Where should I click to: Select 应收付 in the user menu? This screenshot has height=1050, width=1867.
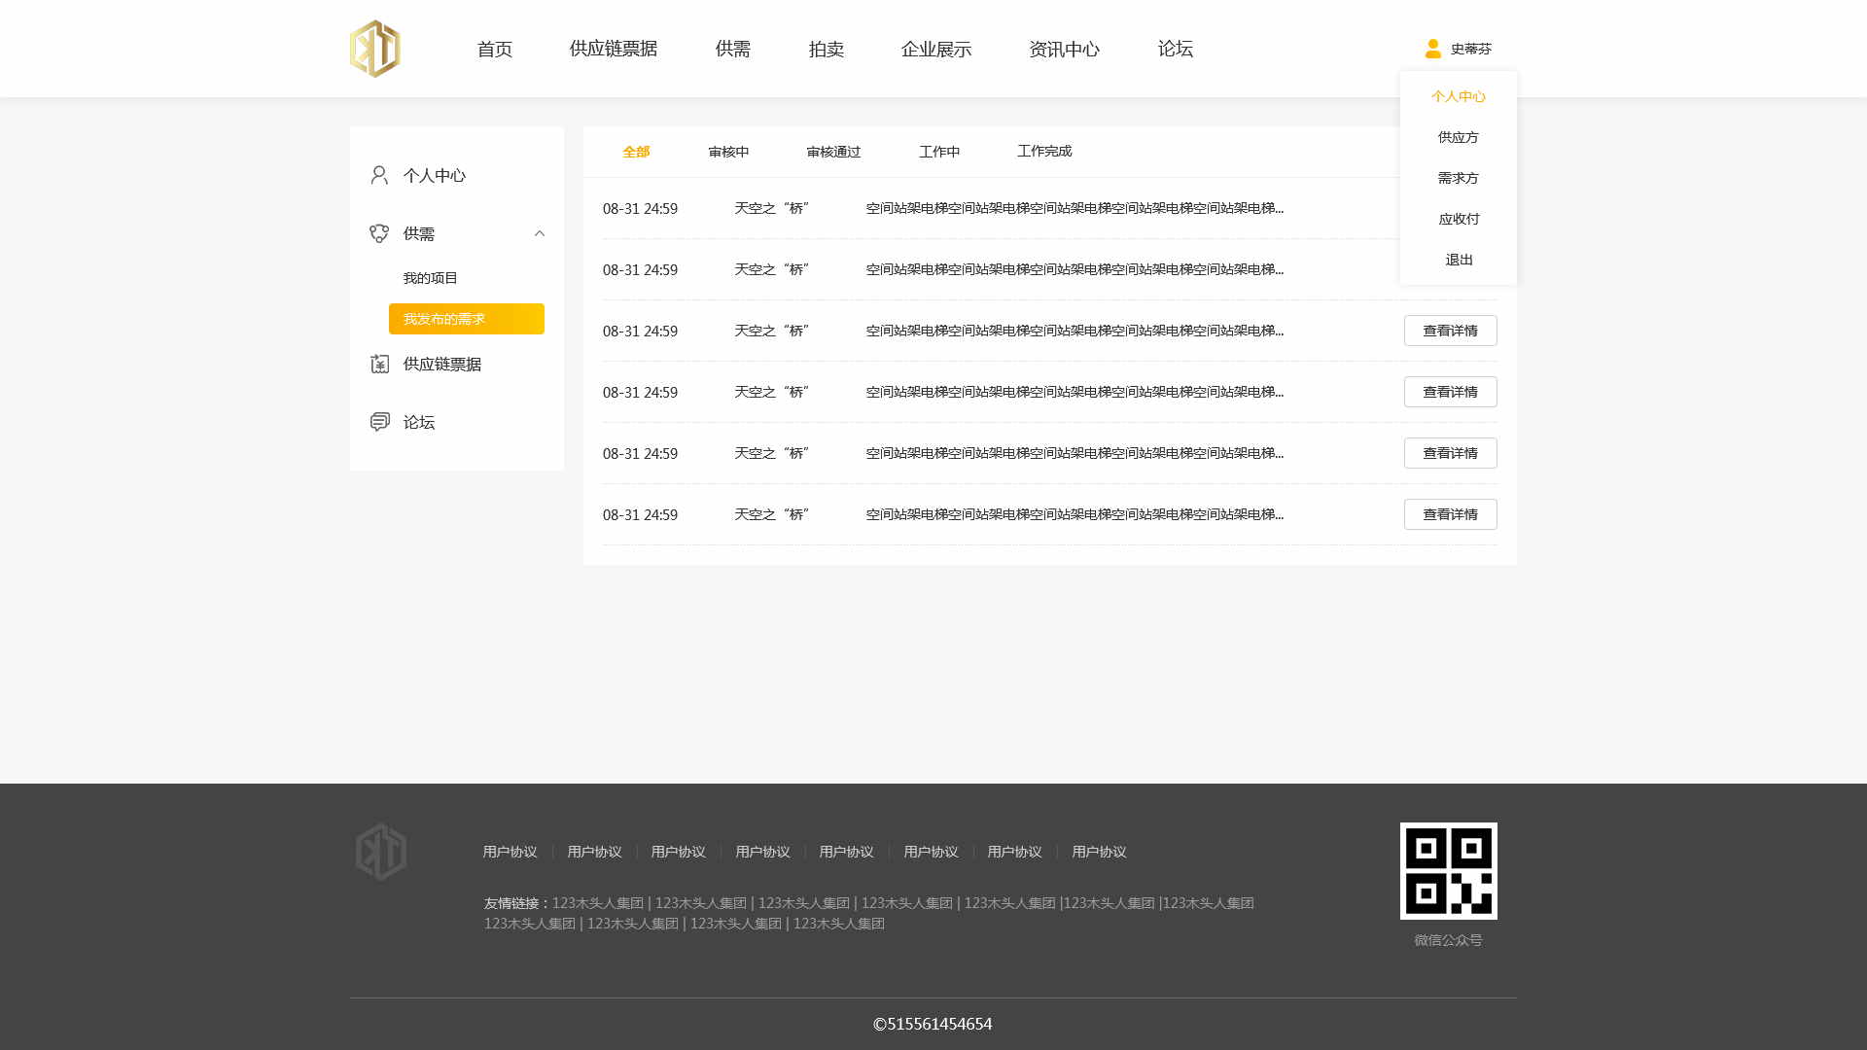point(1459,219)
